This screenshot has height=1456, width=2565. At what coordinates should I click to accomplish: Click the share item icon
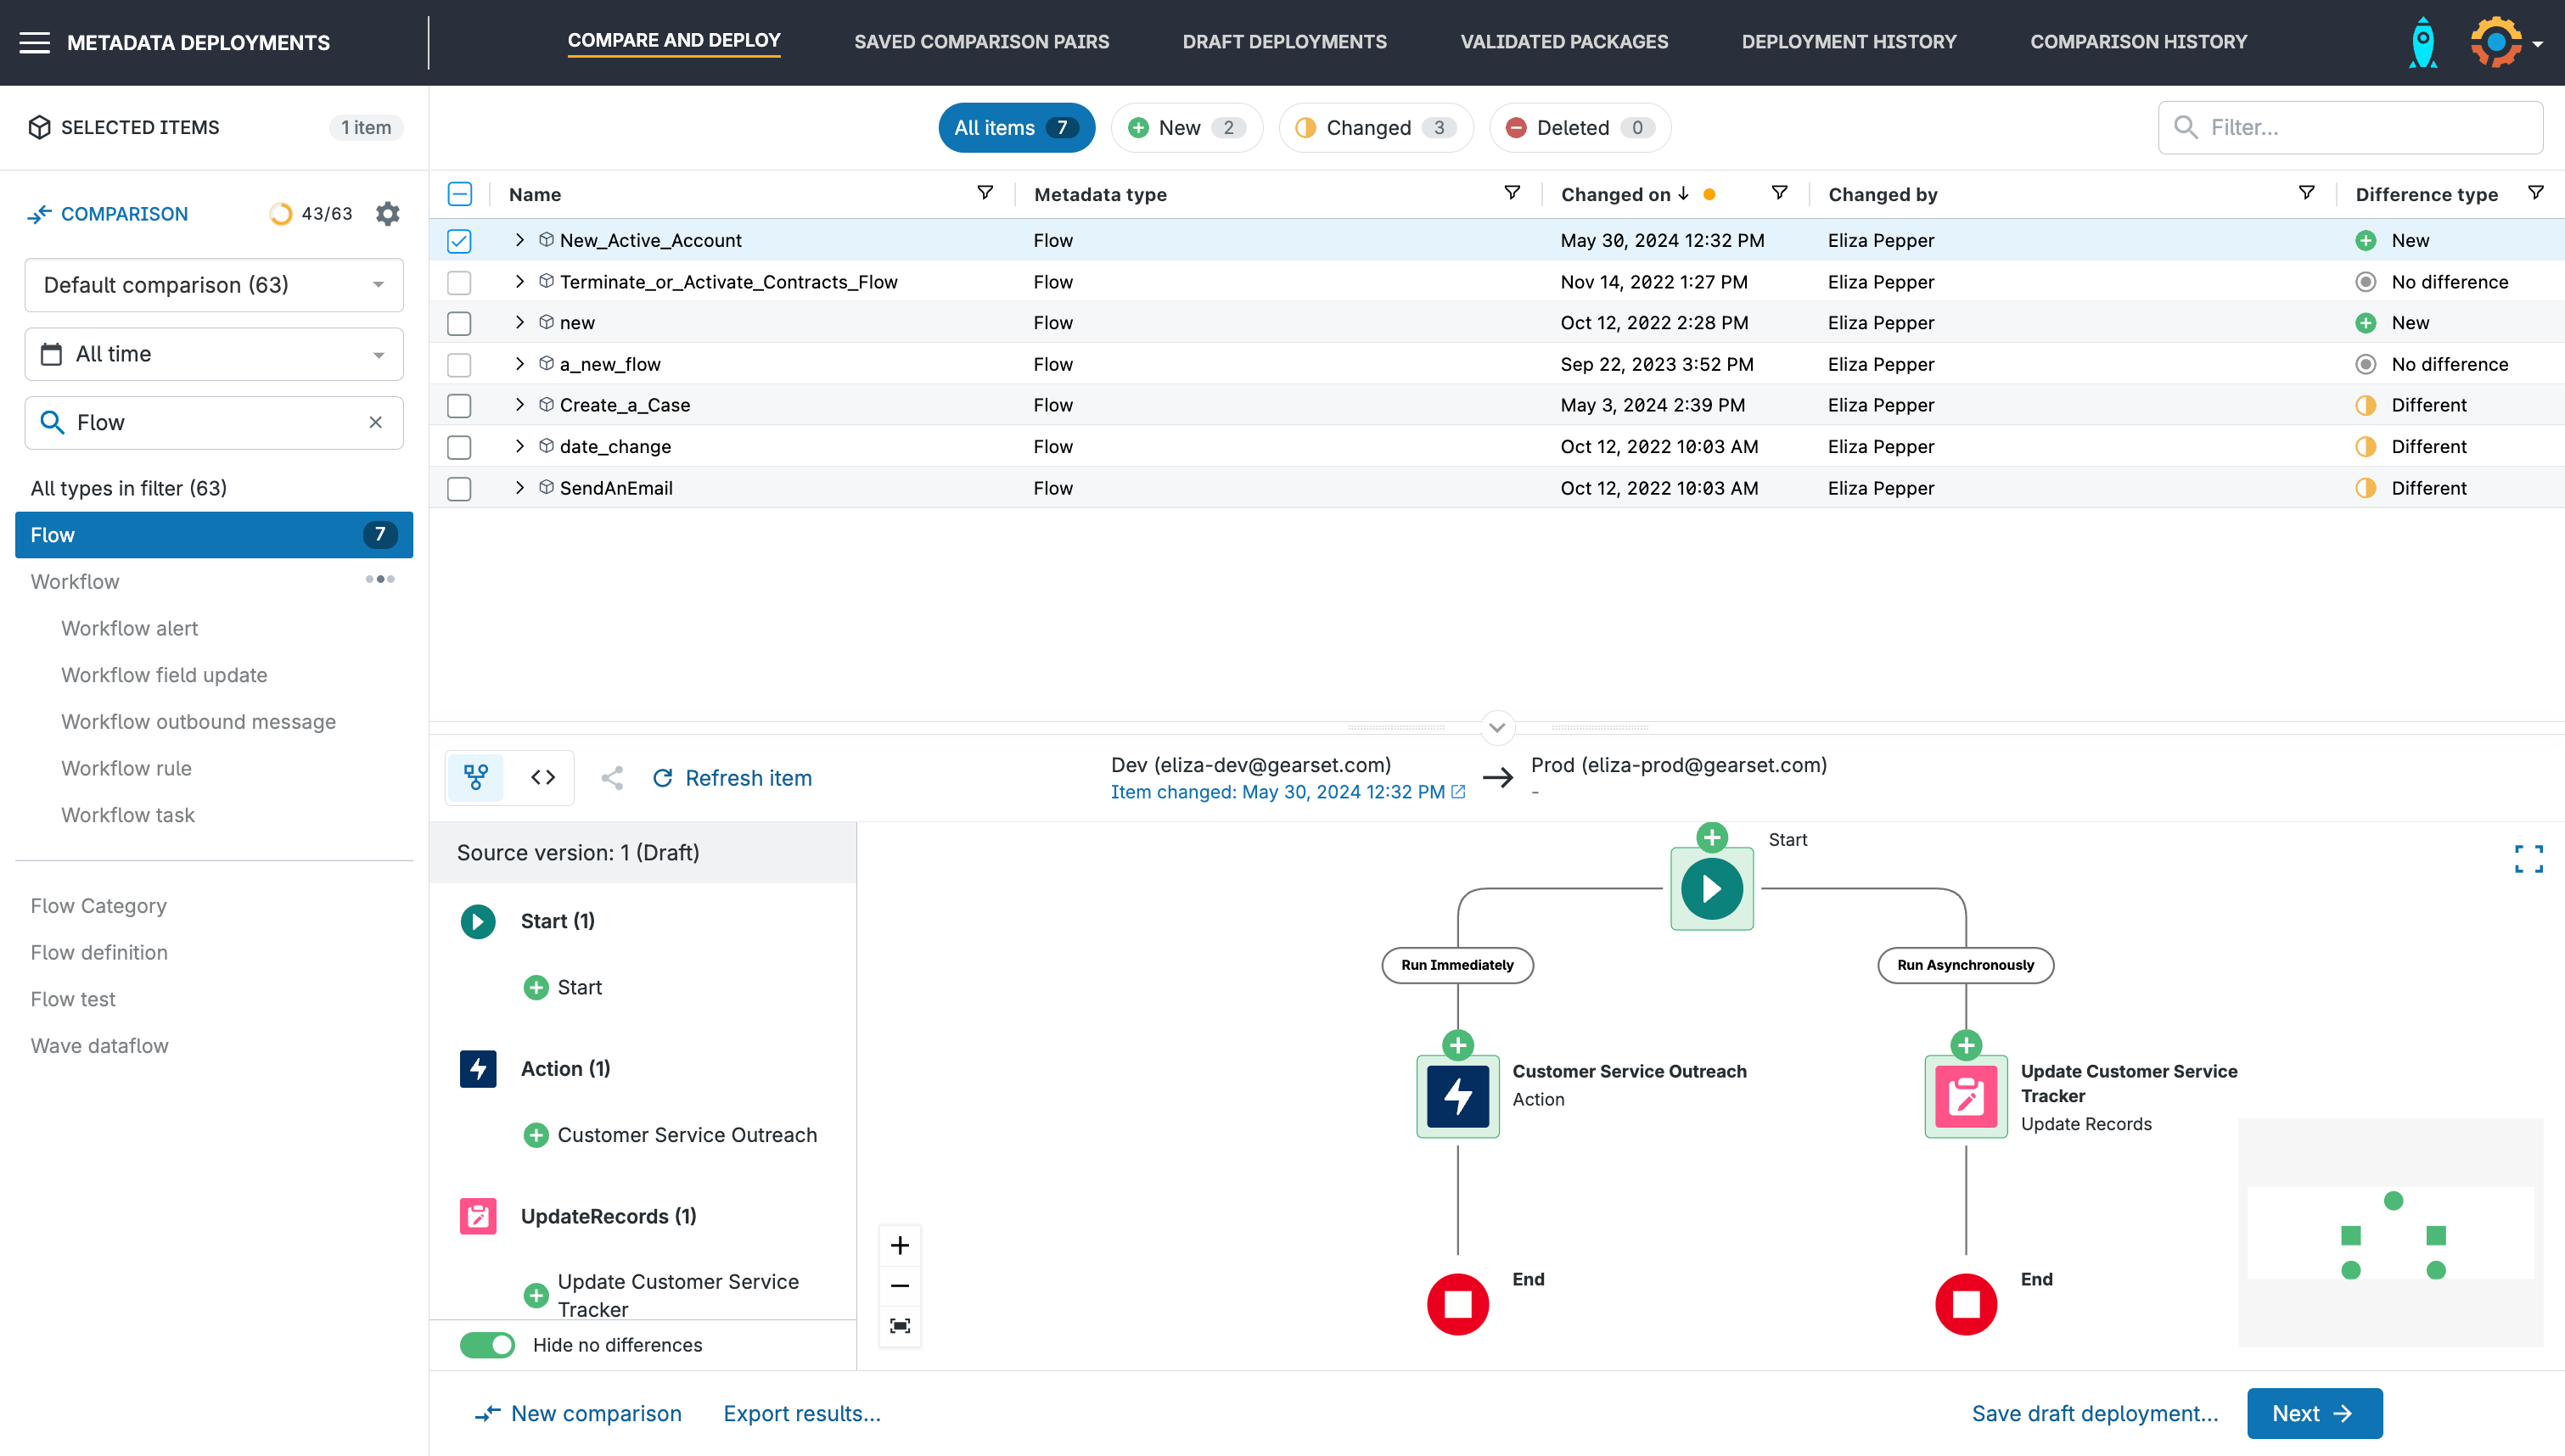[612, 777]
